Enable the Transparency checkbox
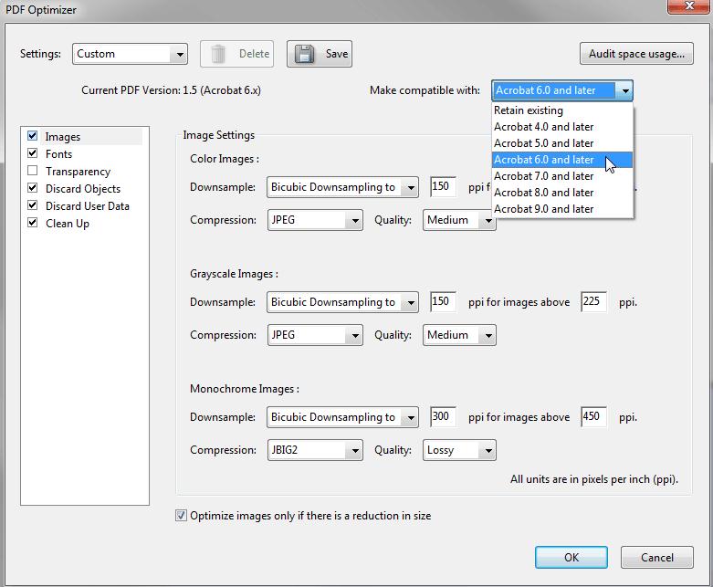The width and height of the screenshot is (713, 587). [x=32, y=171]
